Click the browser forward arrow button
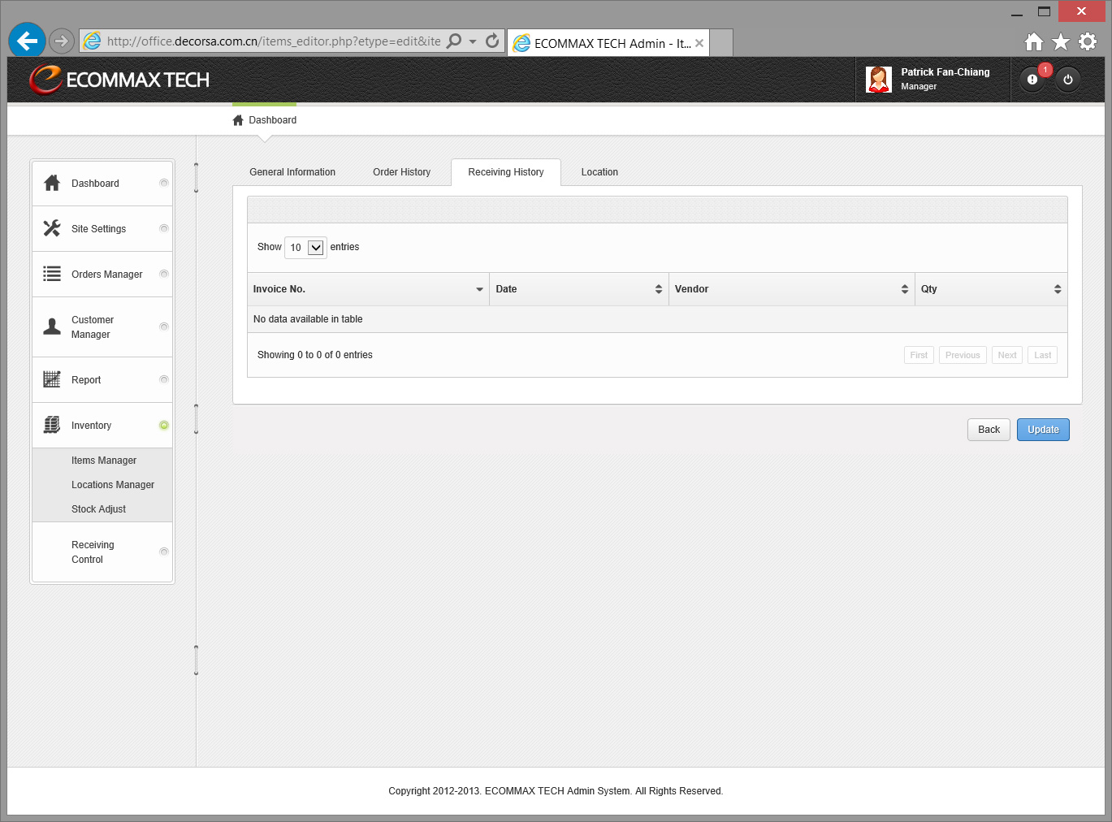The image size is (1112, 822). tap(62, 41)
